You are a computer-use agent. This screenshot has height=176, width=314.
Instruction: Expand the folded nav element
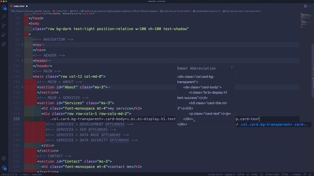coord(23,44)
